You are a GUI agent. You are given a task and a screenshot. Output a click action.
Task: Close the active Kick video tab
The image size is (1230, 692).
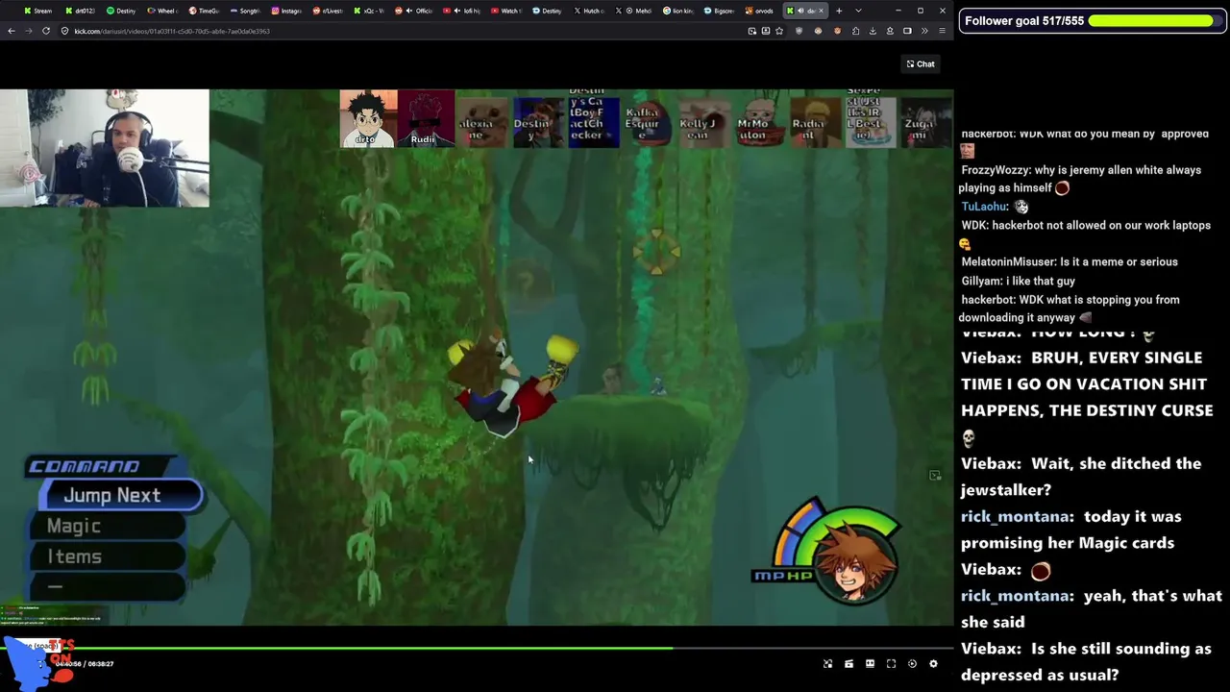[821, 11]
